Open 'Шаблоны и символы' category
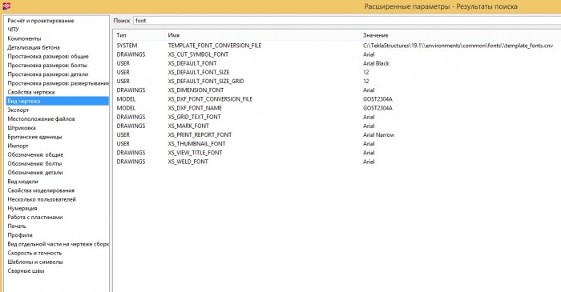Image resolution: width=561 pixels, height=292 pixels. pyautogui.click(x=35, y=262)
